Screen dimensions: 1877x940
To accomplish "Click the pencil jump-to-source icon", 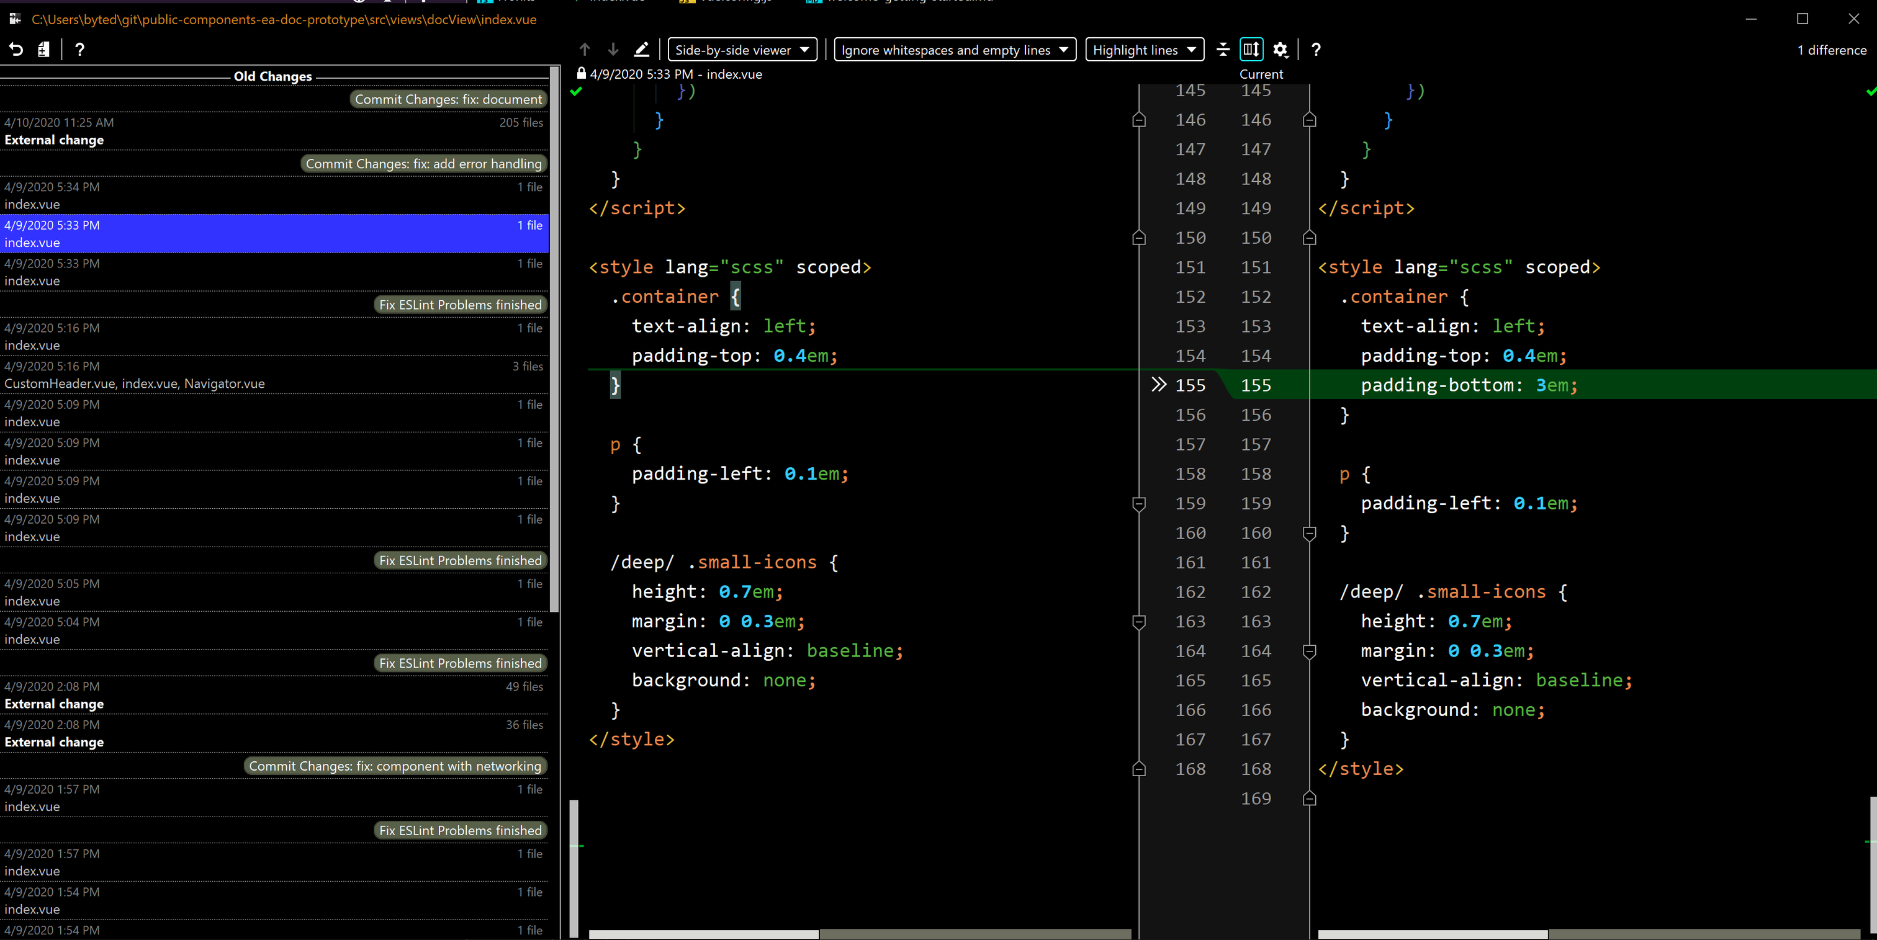I will (641, 50).
